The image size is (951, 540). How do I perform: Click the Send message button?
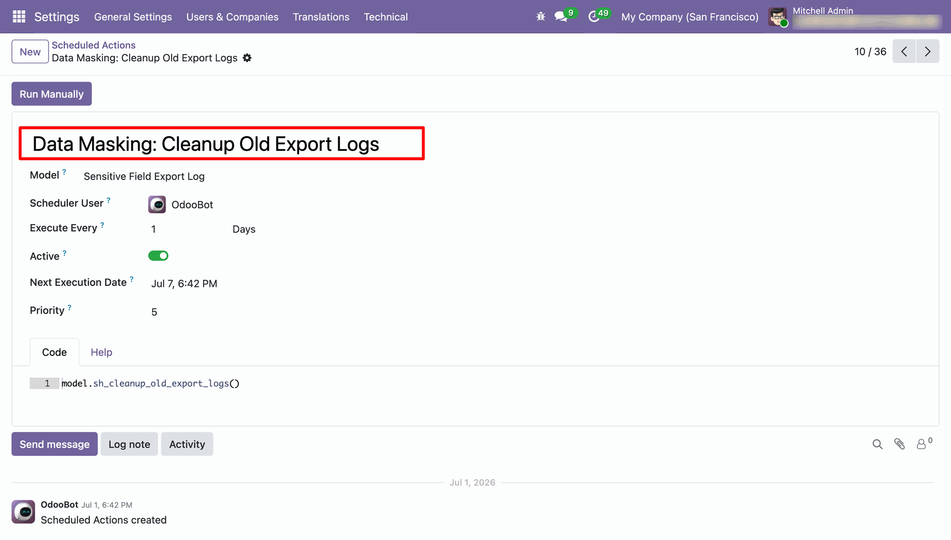[54, 444]
